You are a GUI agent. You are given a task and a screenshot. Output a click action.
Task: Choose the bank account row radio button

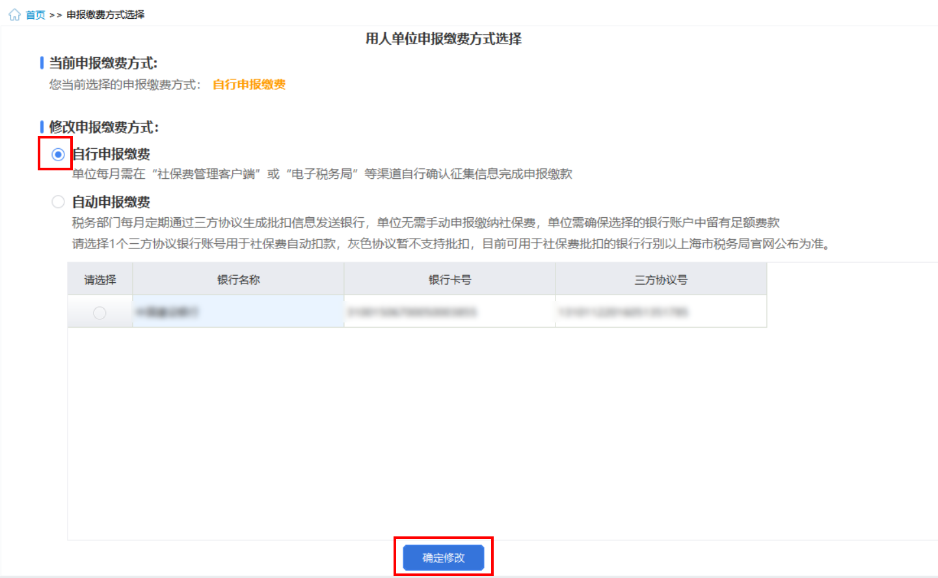pyautogui.click(x=100, y=313)
